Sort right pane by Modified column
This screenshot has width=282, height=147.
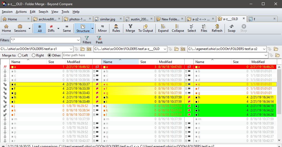point(263,62)
